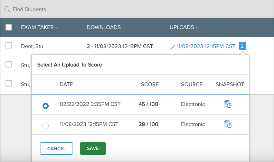Open the Uploads column sort arrow
The height and width of the screenshot is (162, 274).
click(197, 28)
